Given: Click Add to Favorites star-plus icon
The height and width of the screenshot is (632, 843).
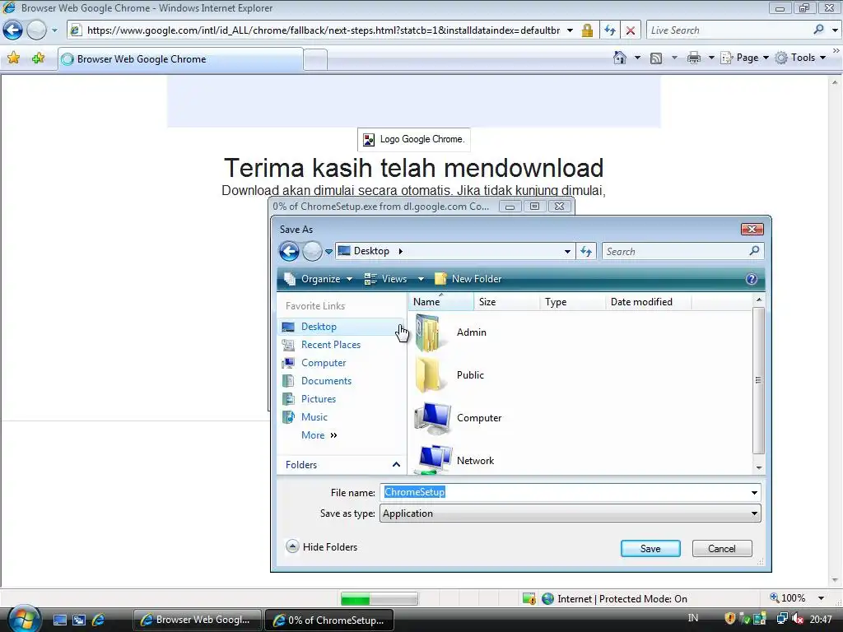Looking at the screenshot, I should 38,58.
